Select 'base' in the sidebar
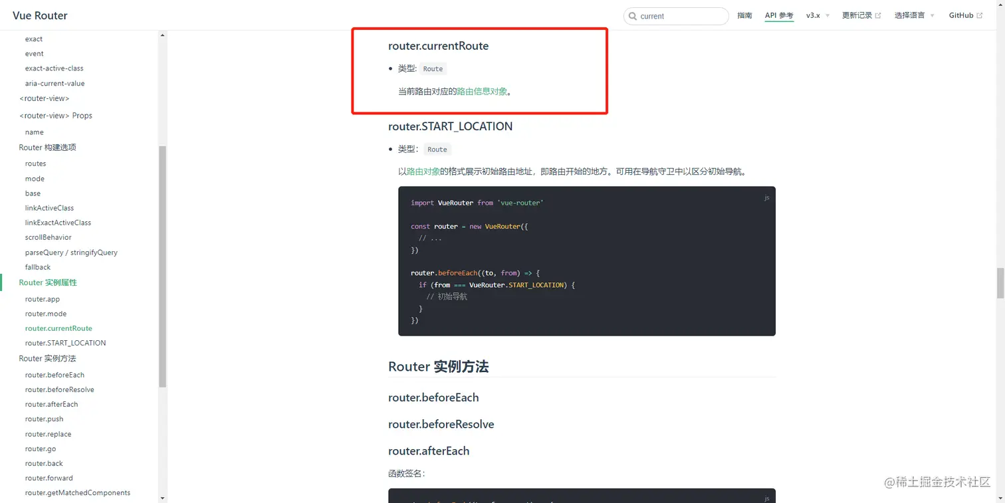Screen dimensions: 1005x503 (x=33, y=193)
